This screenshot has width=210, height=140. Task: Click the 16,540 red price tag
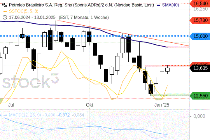point(200,3)
